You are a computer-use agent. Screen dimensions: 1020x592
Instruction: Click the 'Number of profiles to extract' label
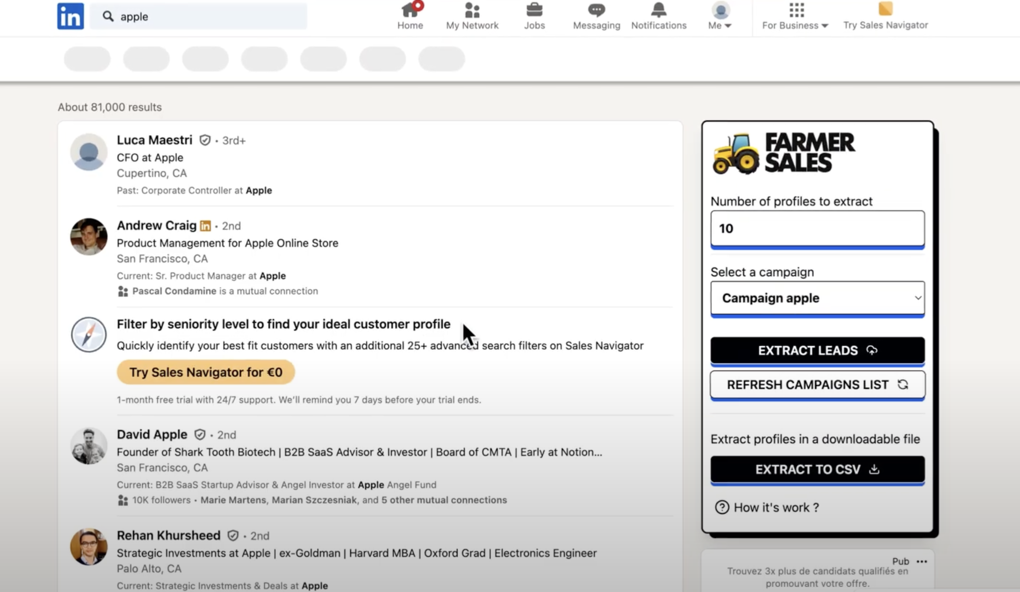click(791, 202)
